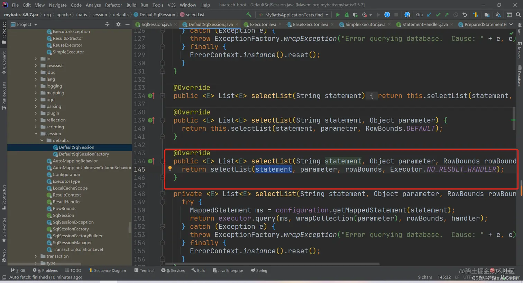The height and width of the screenshot is (283, 523).
Task: Open the Database side panel
Action: click(519, 75)
